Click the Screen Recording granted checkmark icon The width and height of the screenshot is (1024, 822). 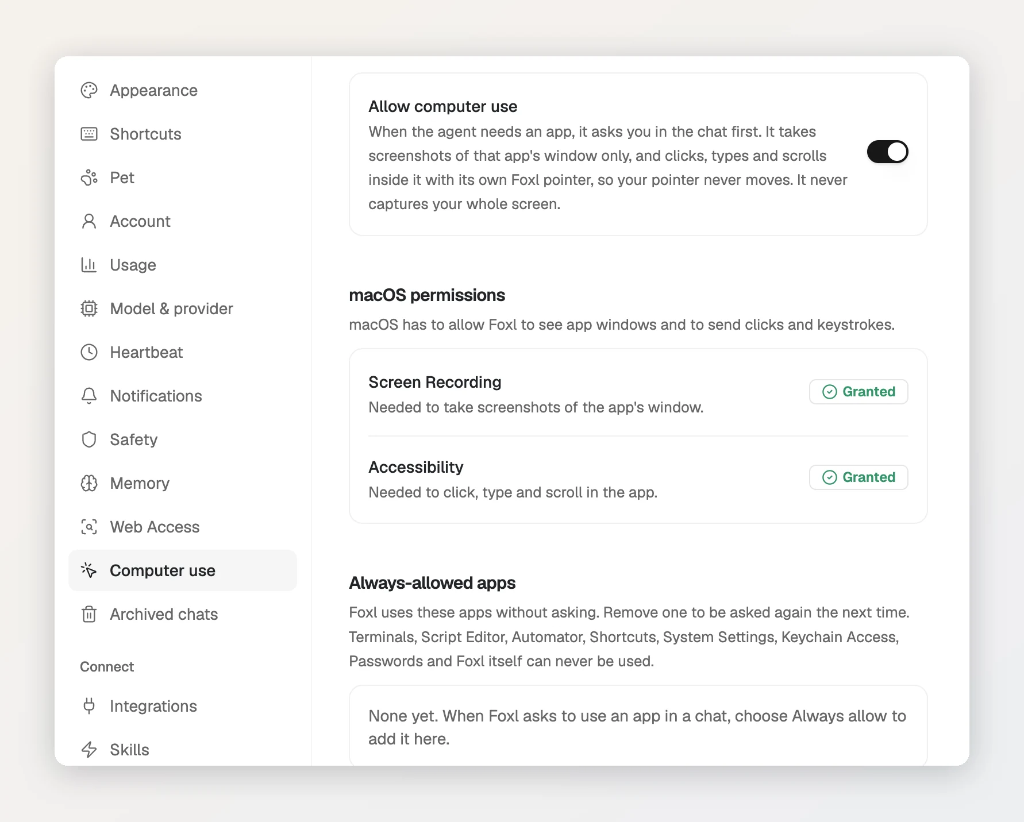(x=830, y=392)
